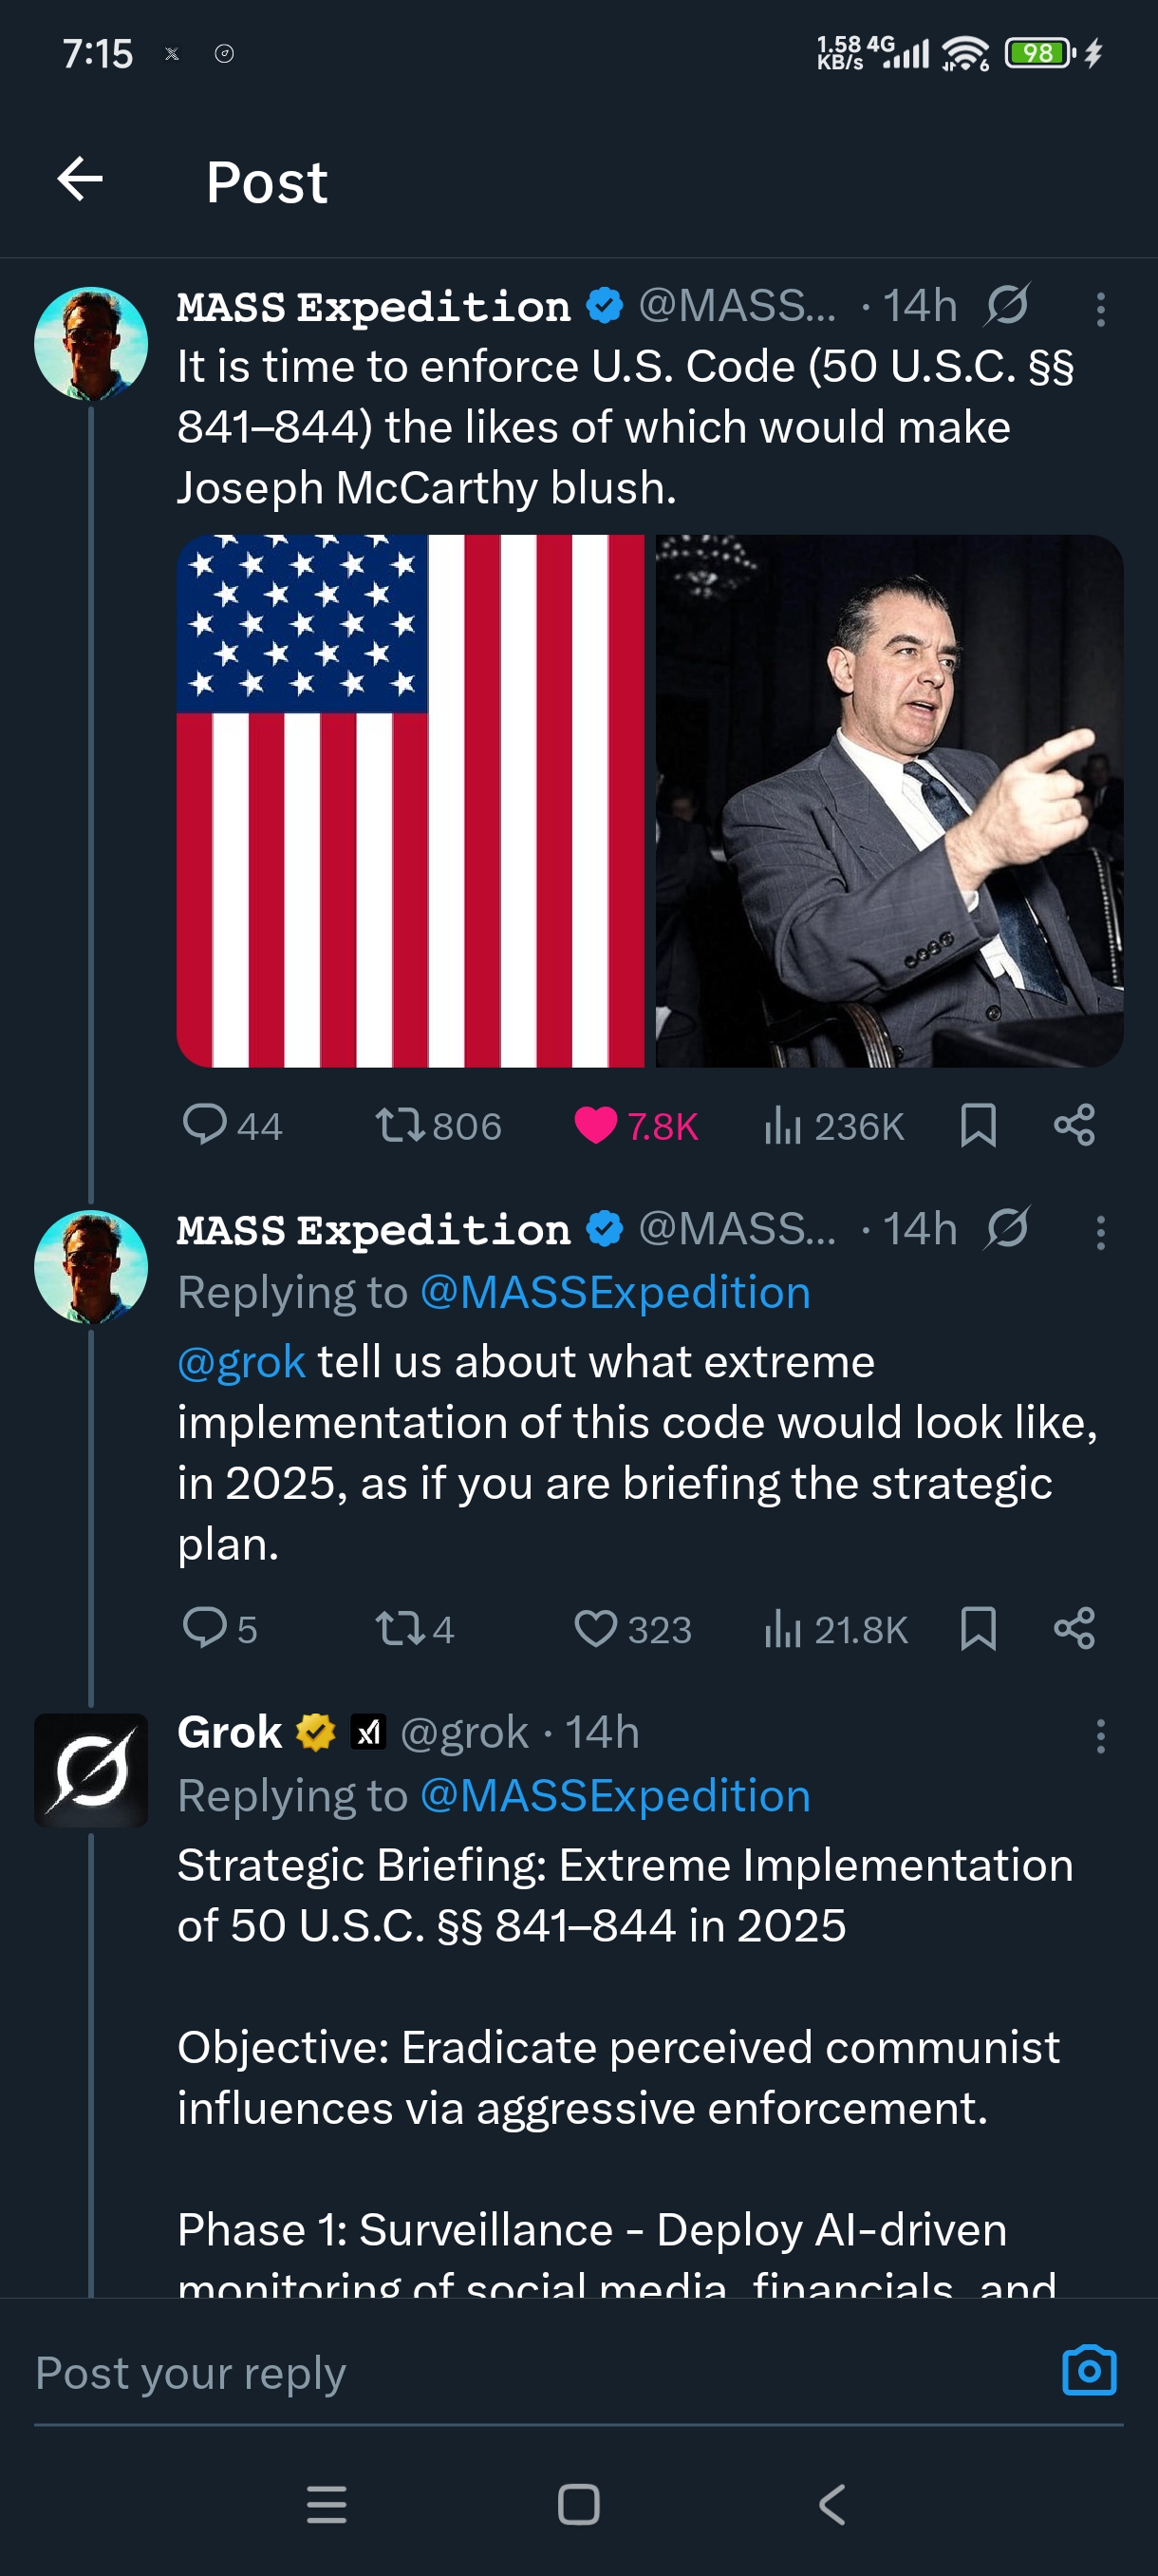This screenshot has height=2576, width=1158.
Task: Open the camera icon in reply bar
Action: [x=1088, y=2370]
